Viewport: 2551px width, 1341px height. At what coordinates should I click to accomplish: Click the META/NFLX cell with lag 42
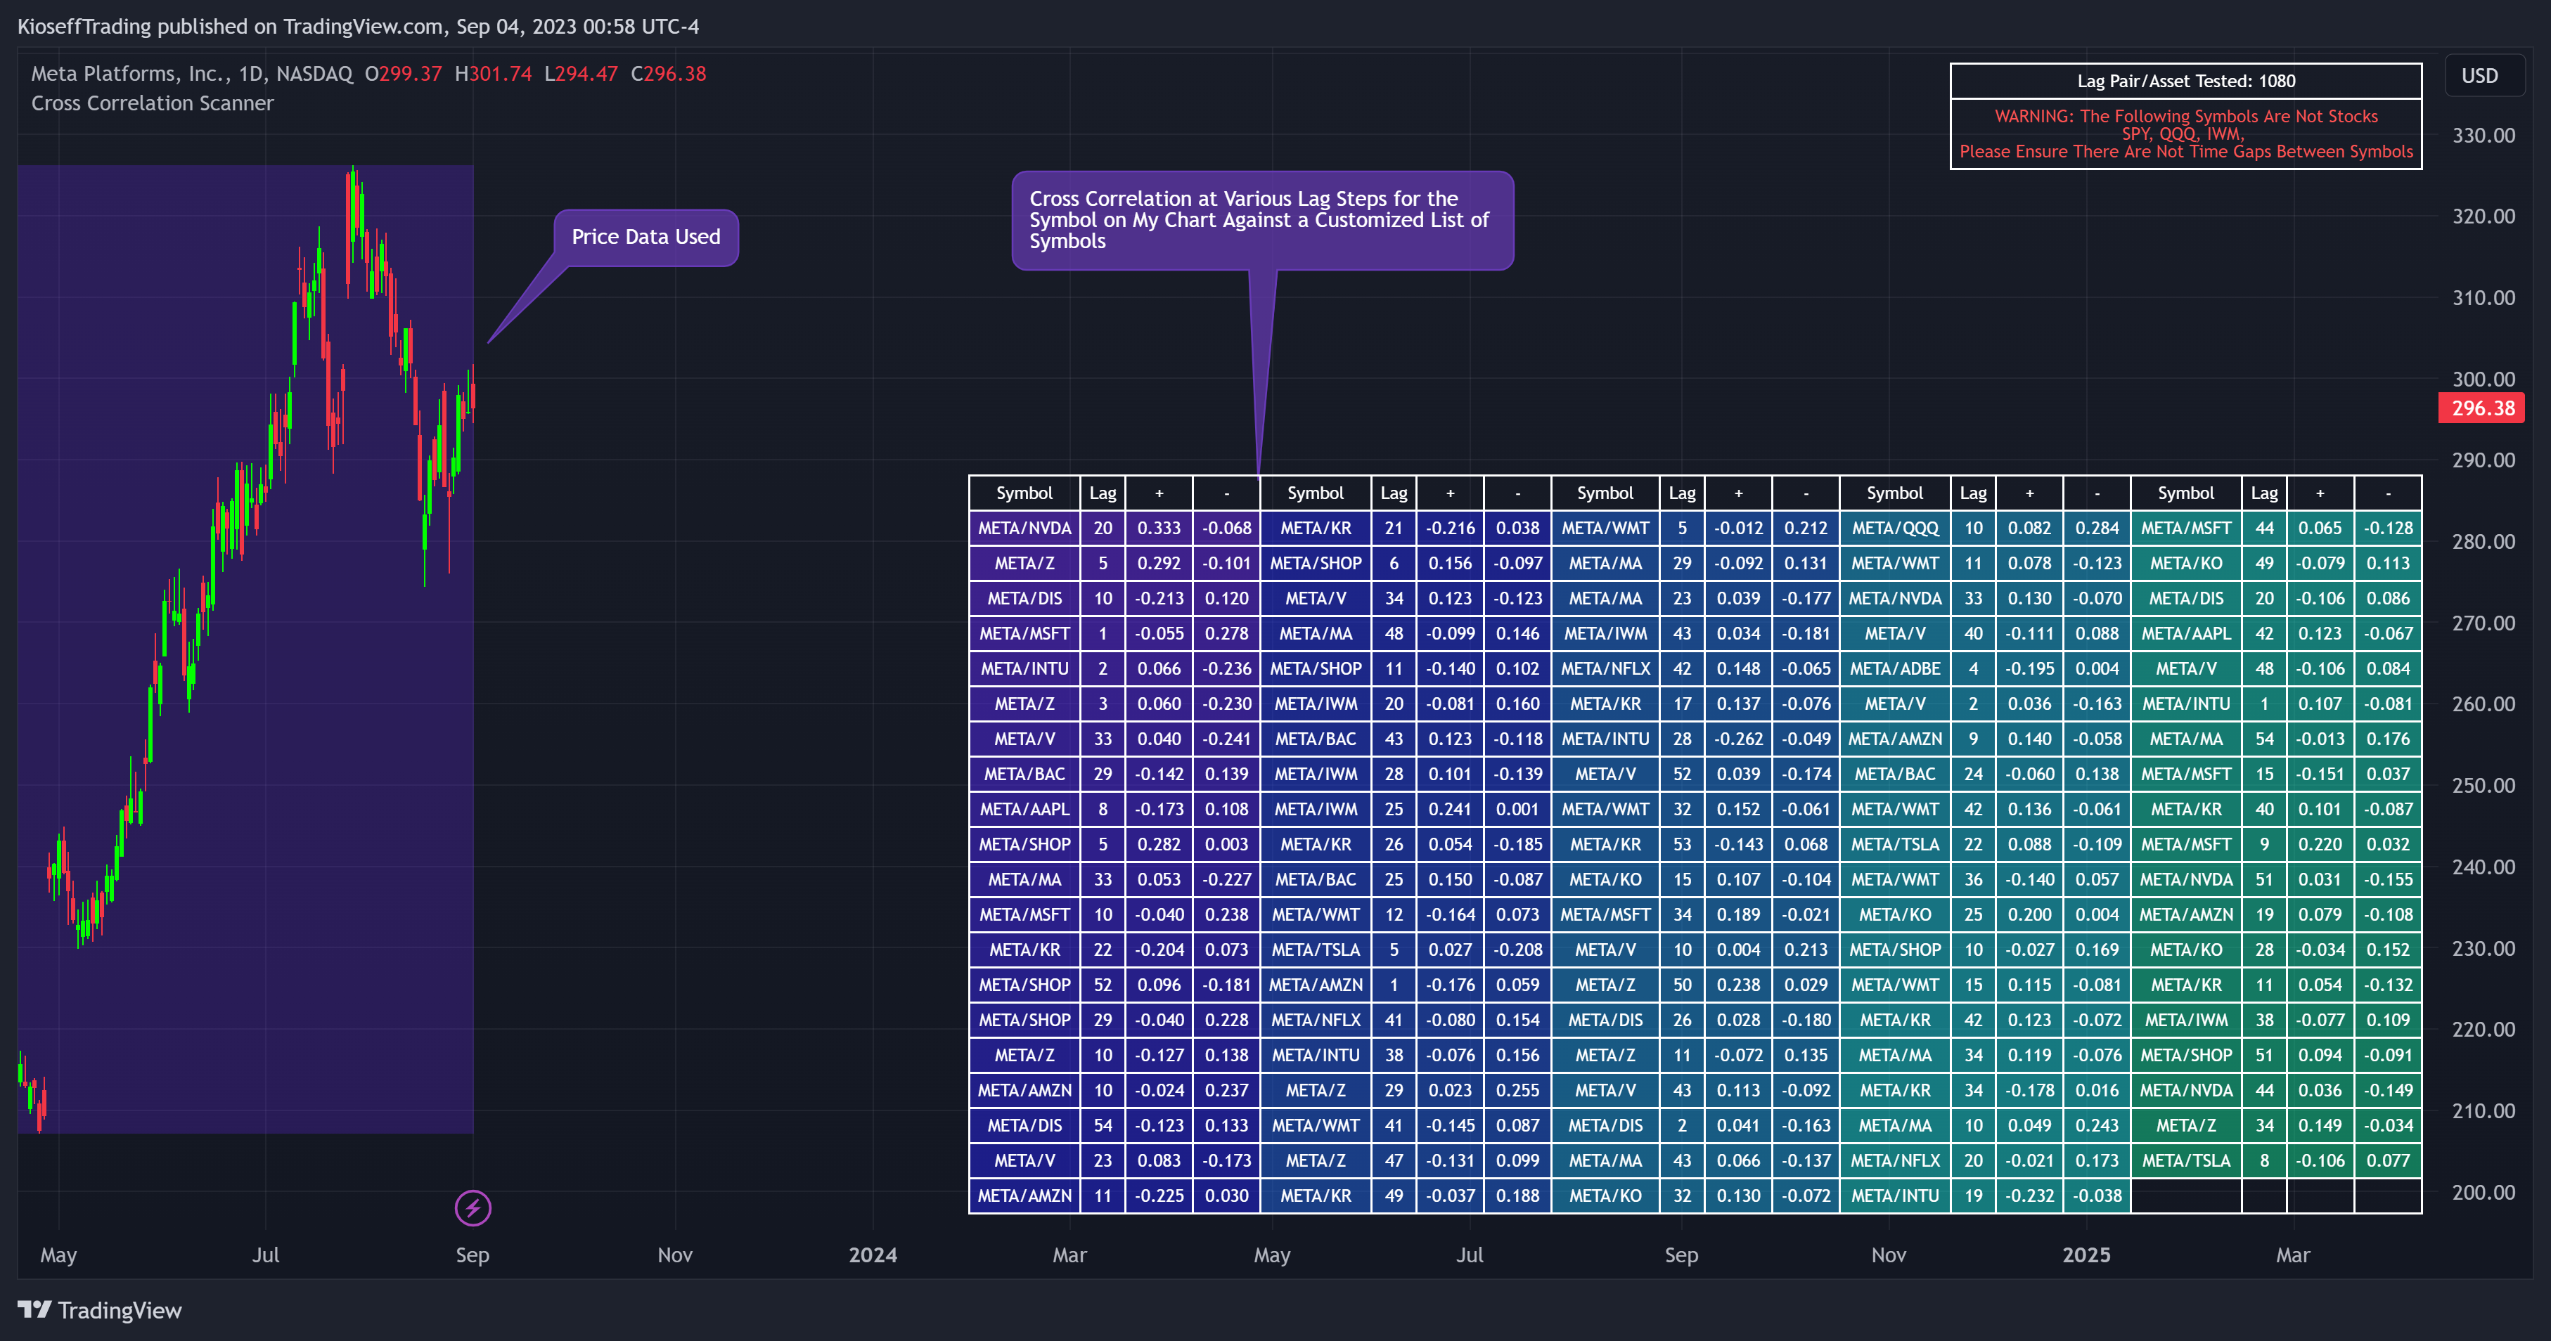click(1605, 668)
